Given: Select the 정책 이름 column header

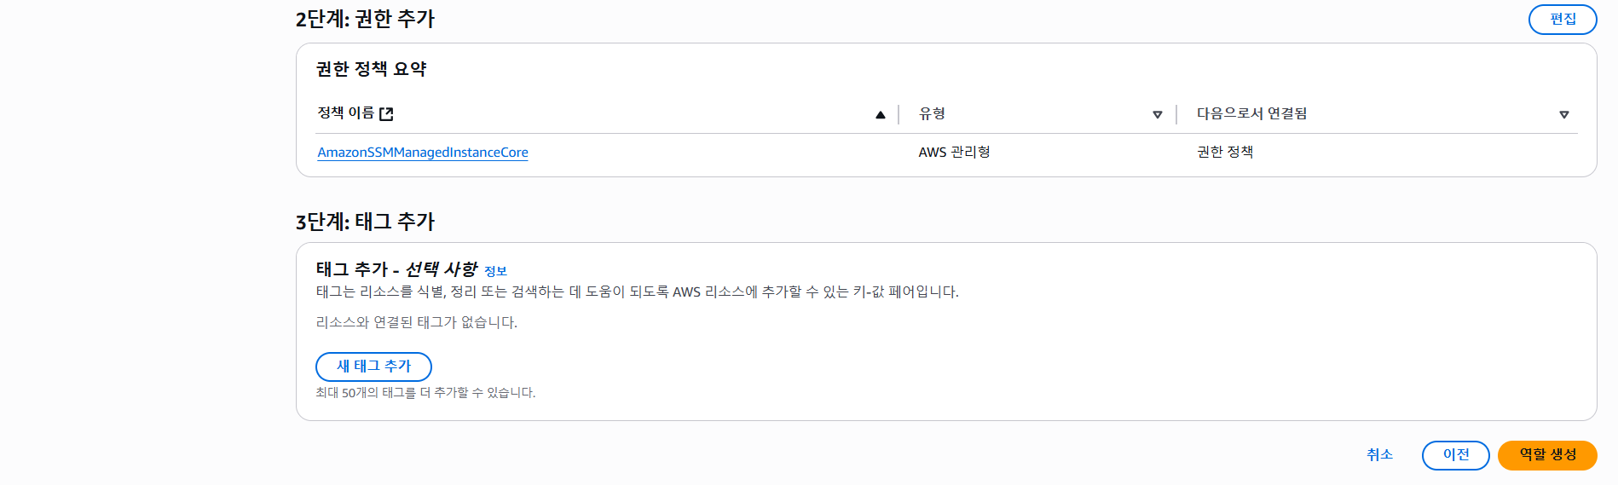Looking at the screenshot, I should click(345, 113).
